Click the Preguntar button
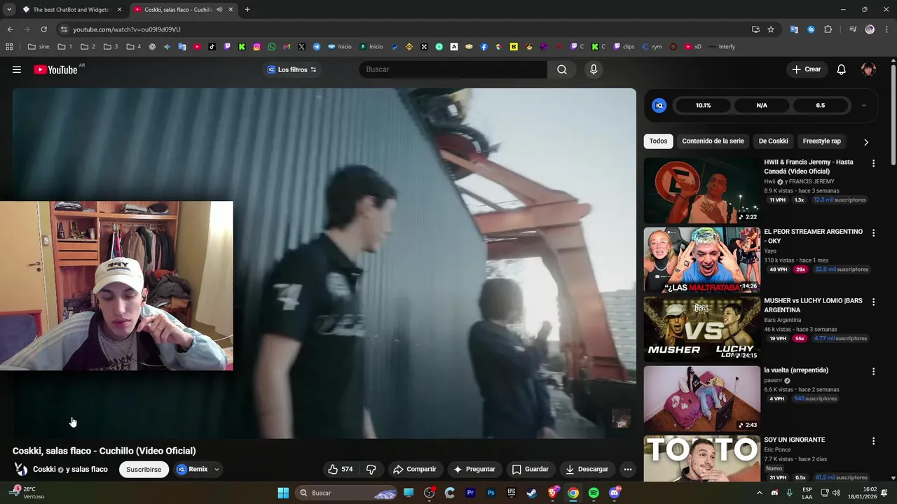The height and width of the screenshot is (504, 897). coord(474,469)
